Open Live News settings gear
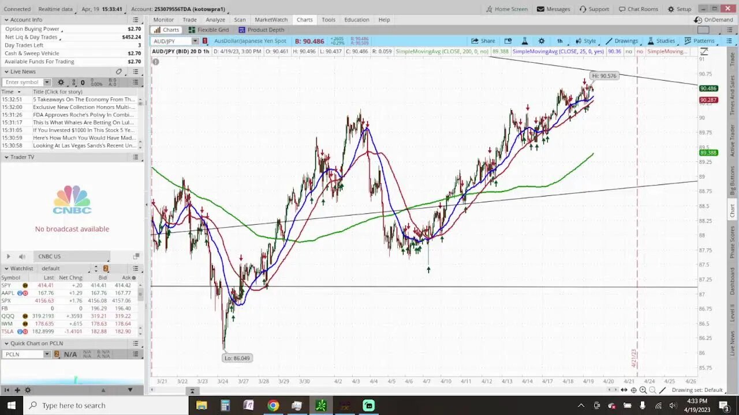The image size is (739, 415). click(61, 82)
